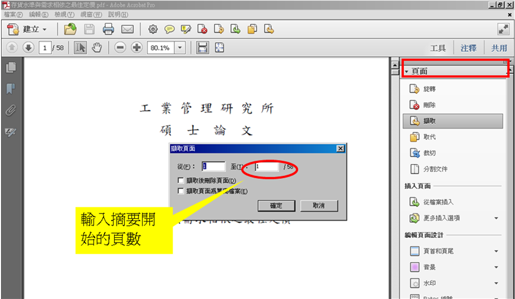Expand the 更多插入選項 dropdown arrow
The image size is (515, 299).
click(x=496, y=218)
